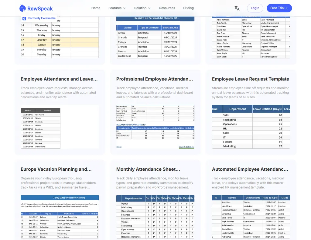Click the Excelmatic badge icon
Screen dimensions: 311x240
24,18
